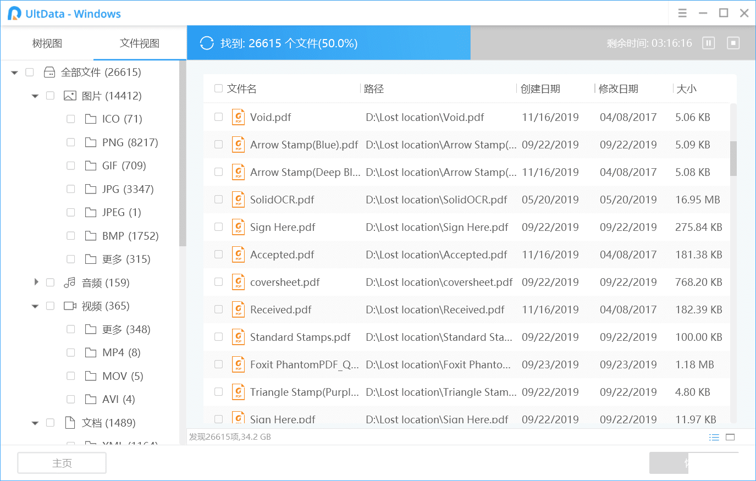Select 更多 (348) under 视频
Screen dimensions: 756x481
(x=126, y=329)
